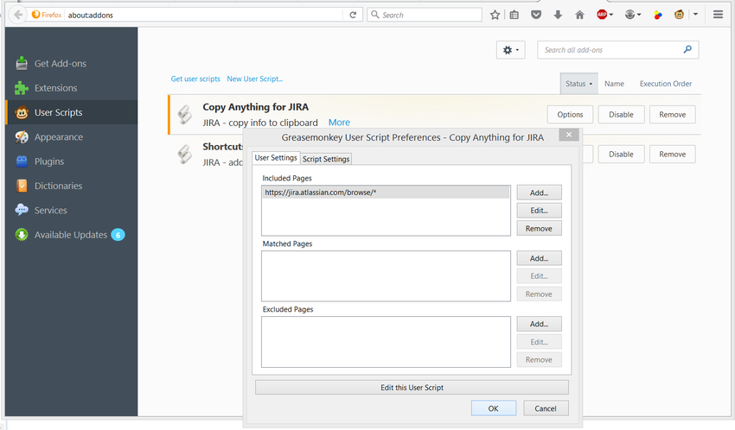The width and height of the screenshot is (735, 430).
Task: Go to the Firefox home icon
Action: [580, 15]
